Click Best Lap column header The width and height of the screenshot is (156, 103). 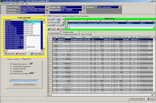coord(134,37)
